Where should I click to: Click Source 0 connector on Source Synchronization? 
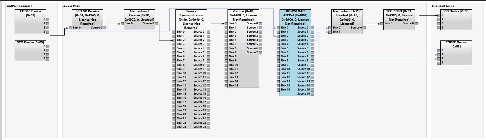(208, 32)
